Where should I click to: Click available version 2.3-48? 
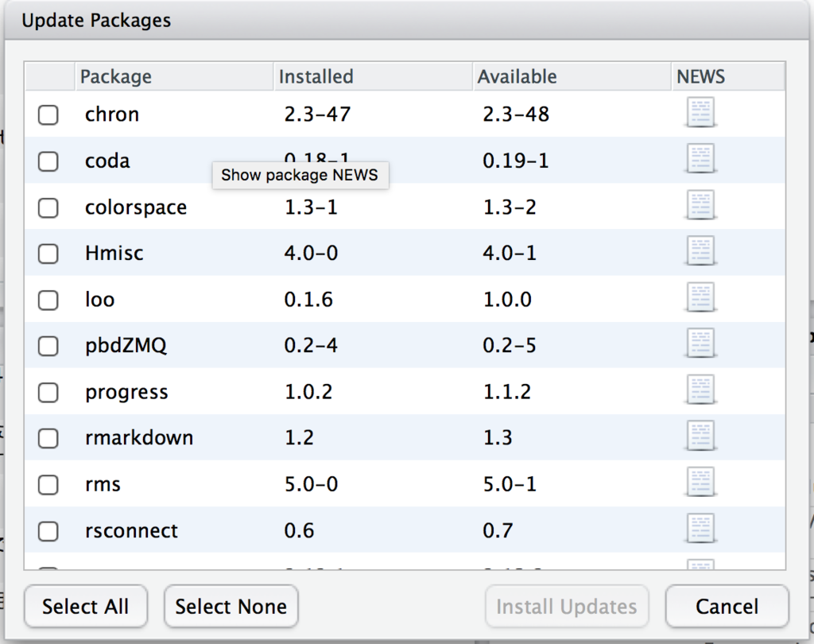(516, 114)
